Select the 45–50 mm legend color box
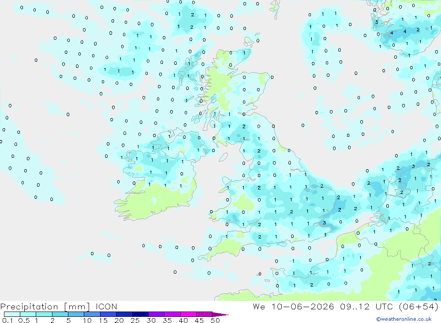 pos(204,314)
